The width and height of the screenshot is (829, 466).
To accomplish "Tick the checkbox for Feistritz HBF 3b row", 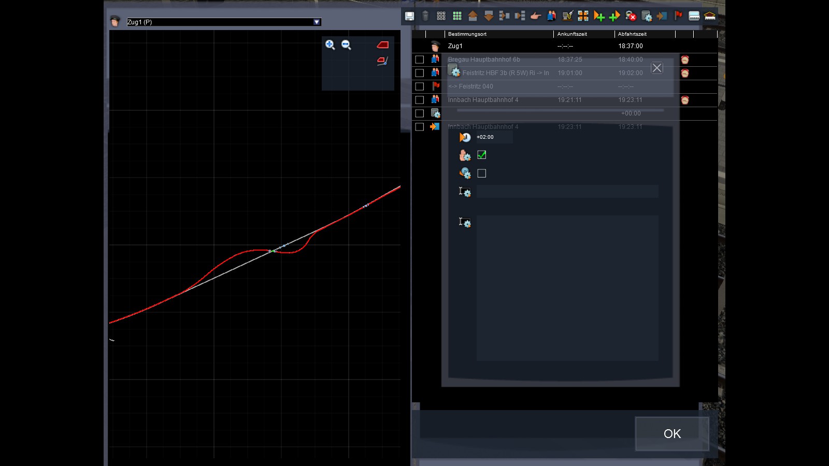I will coord(420,73).
